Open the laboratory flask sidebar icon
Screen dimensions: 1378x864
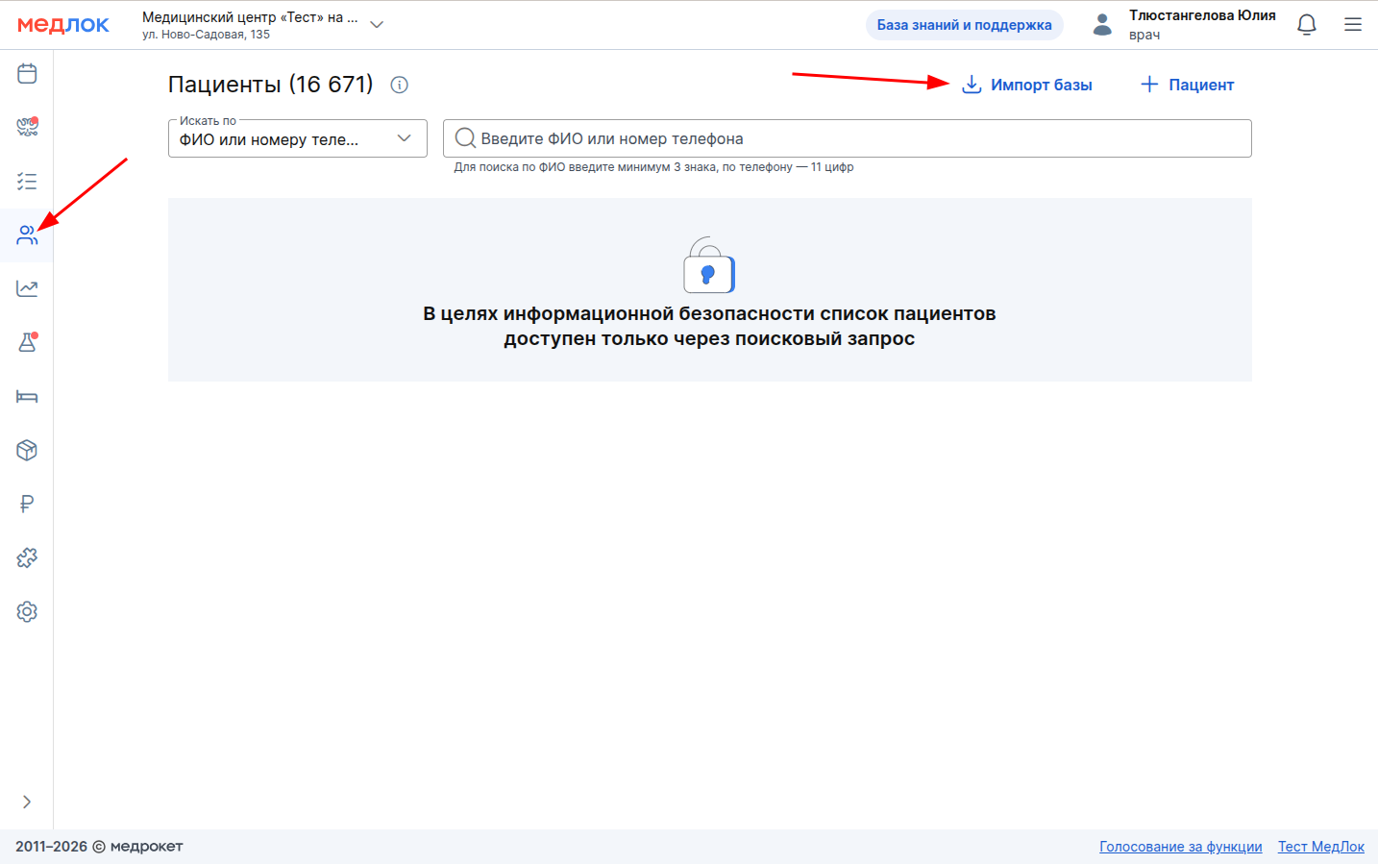pyautogui.click(x=27, y=342)
